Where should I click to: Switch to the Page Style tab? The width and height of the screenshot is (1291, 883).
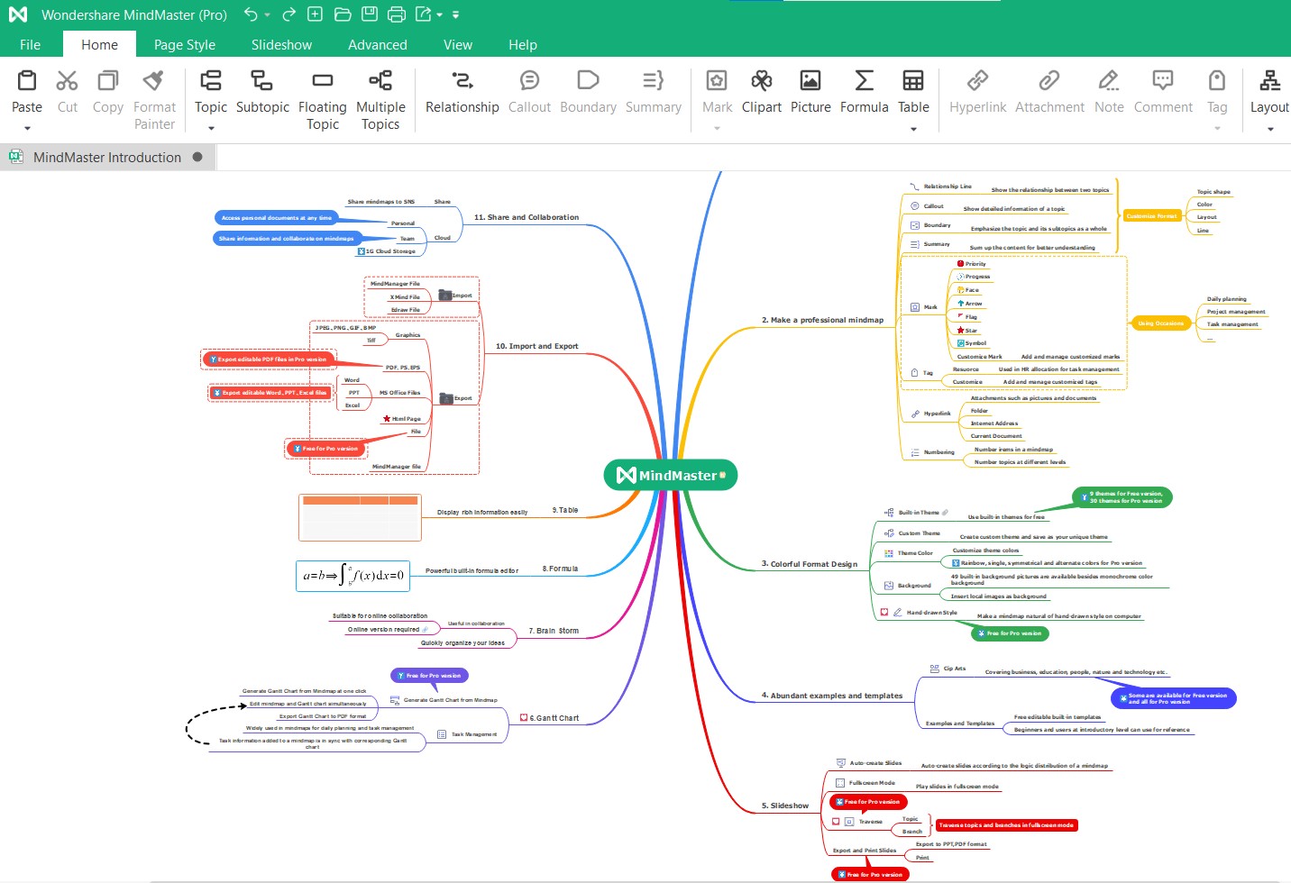(x=184, y=44)
